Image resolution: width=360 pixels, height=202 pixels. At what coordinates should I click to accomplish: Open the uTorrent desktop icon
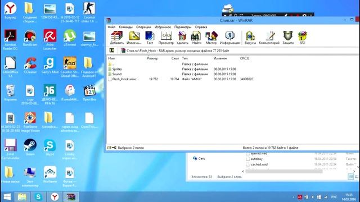point(70,38)
